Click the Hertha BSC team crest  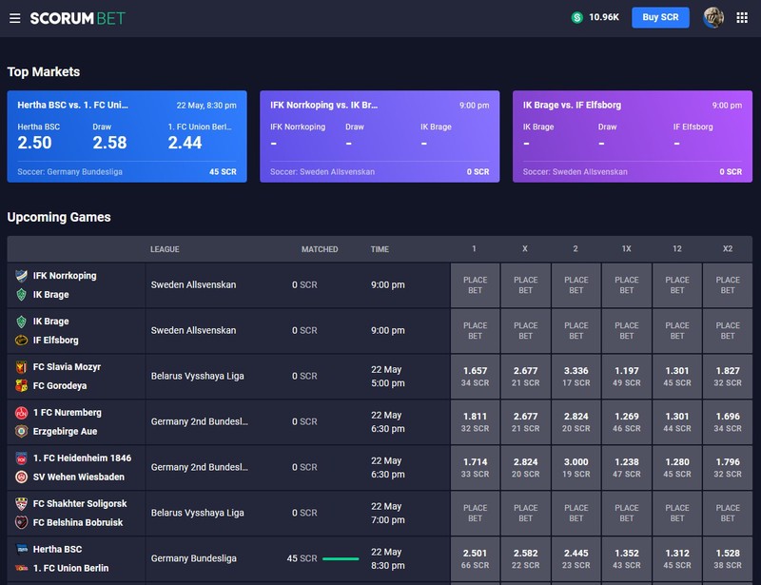pyautogui.click(x=22, y=550)
